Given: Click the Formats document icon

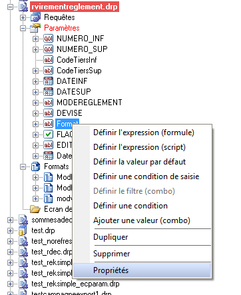Looking at the screenshot, I should [35, 166].
